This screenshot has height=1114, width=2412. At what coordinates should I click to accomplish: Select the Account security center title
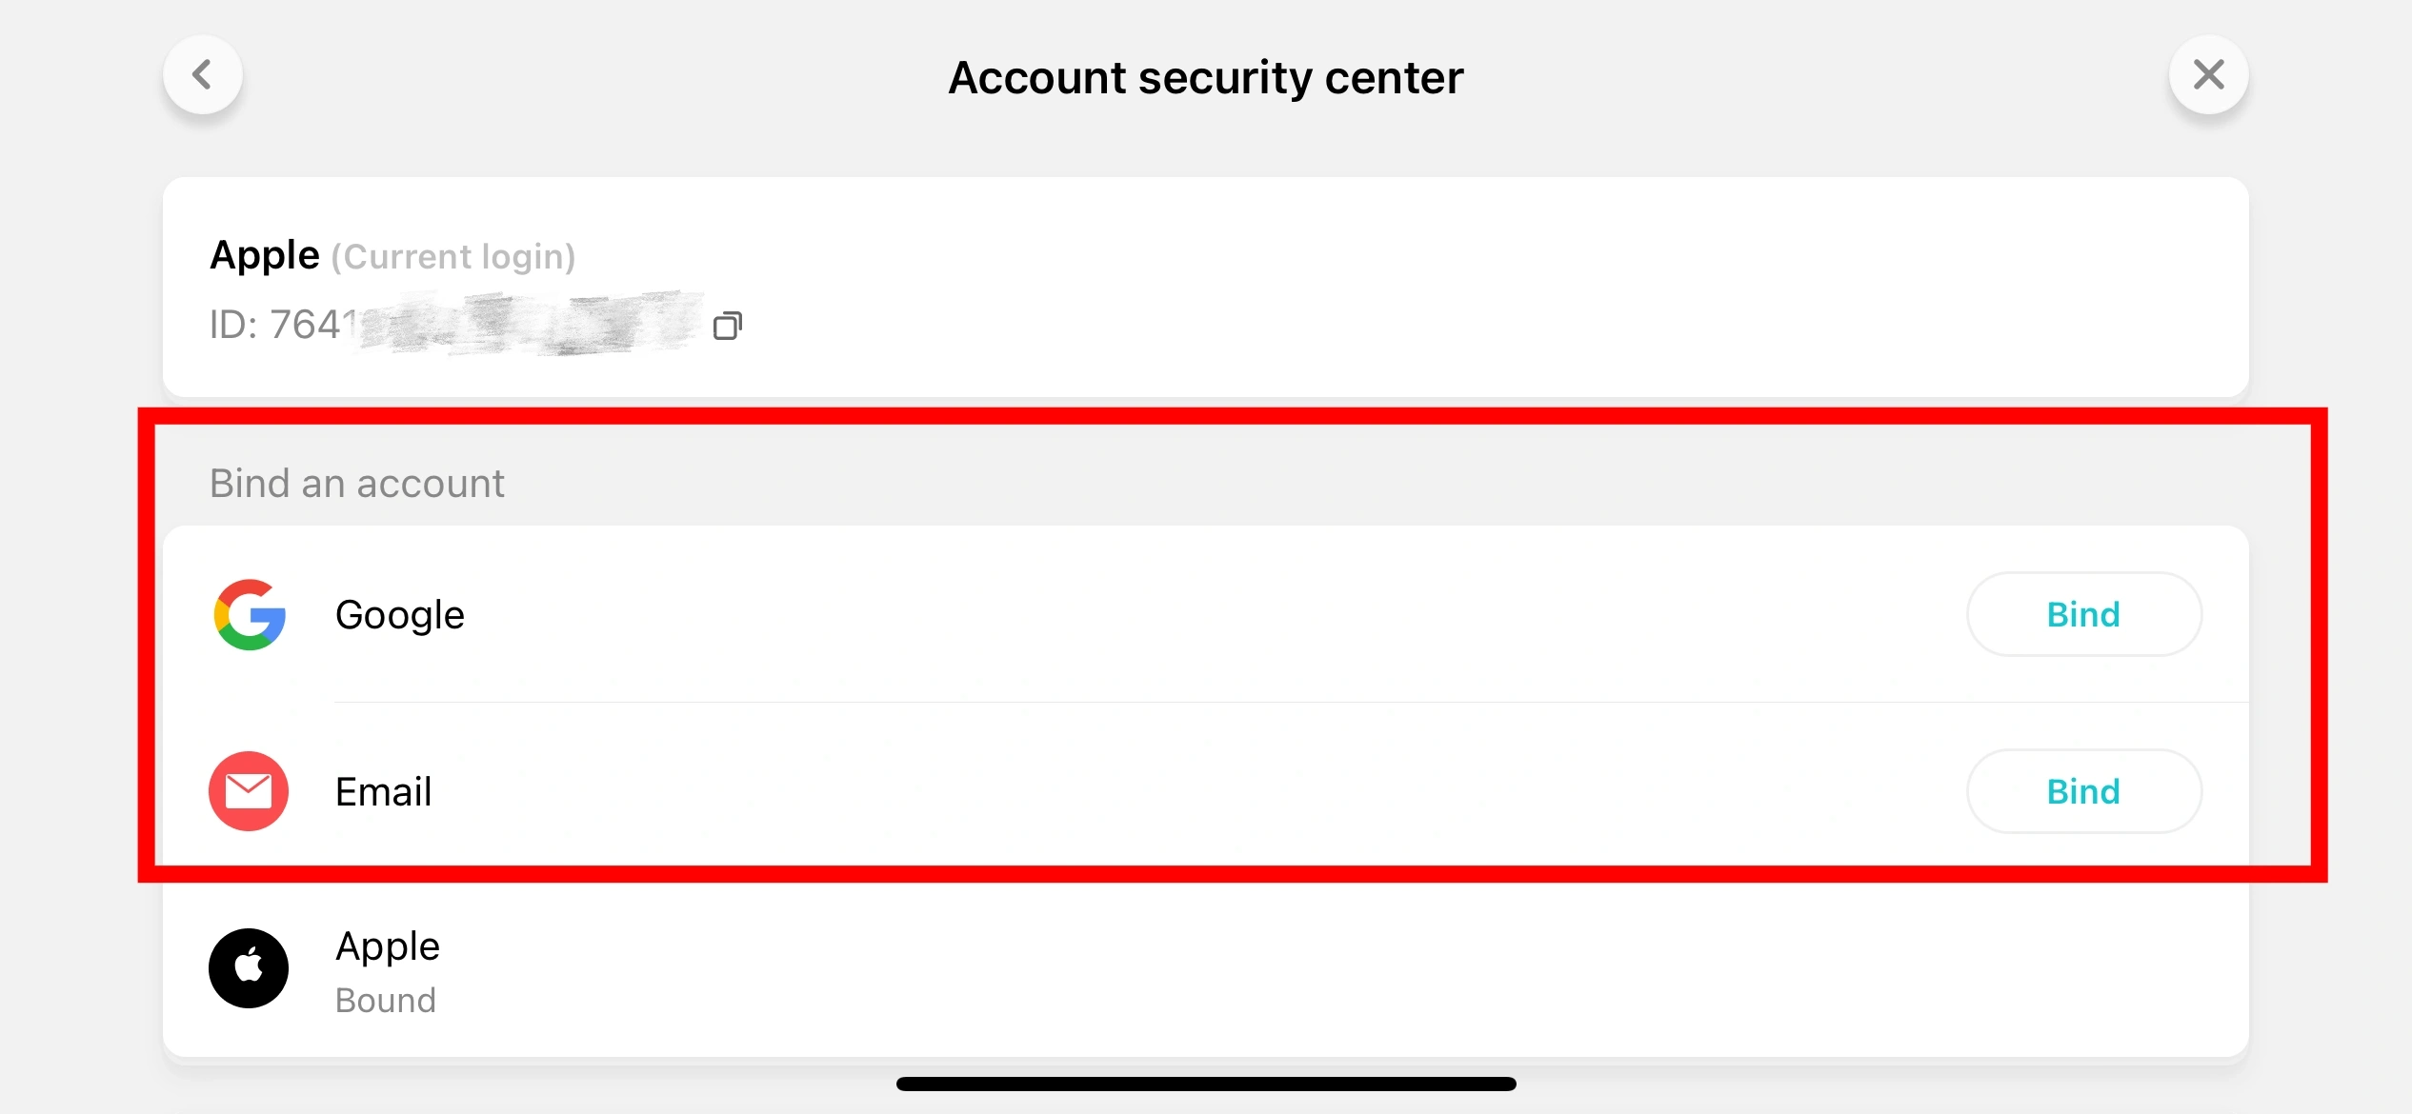[1205, 77]
